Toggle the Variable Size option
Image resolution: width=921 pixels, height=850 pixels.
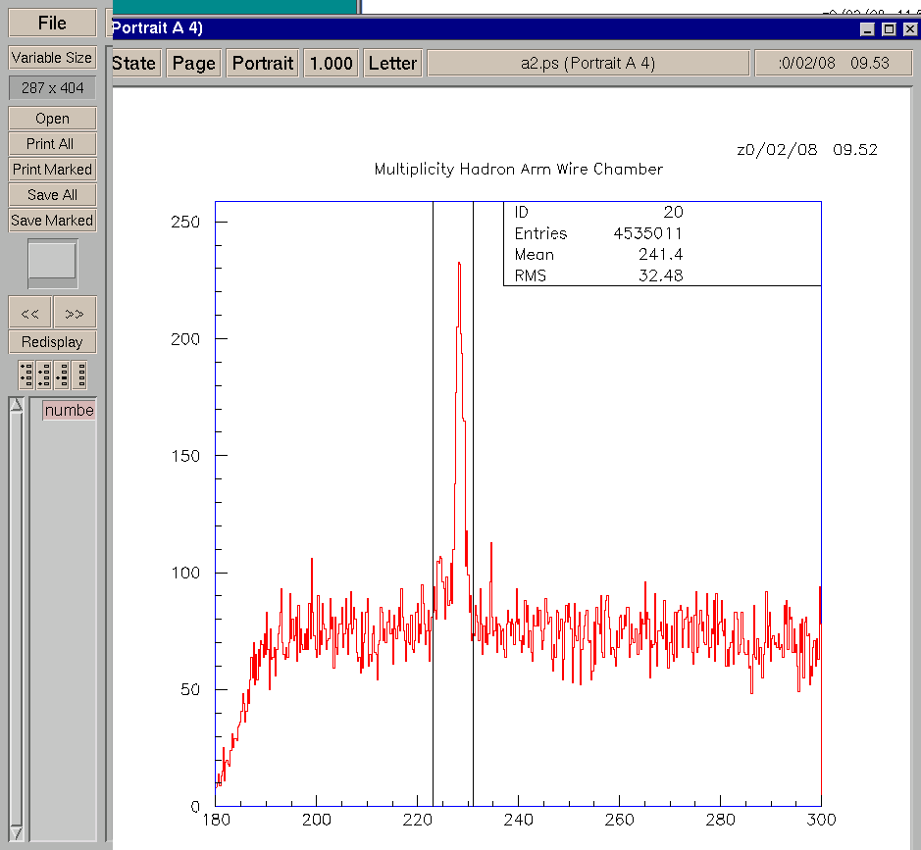(x=52, y=58)
